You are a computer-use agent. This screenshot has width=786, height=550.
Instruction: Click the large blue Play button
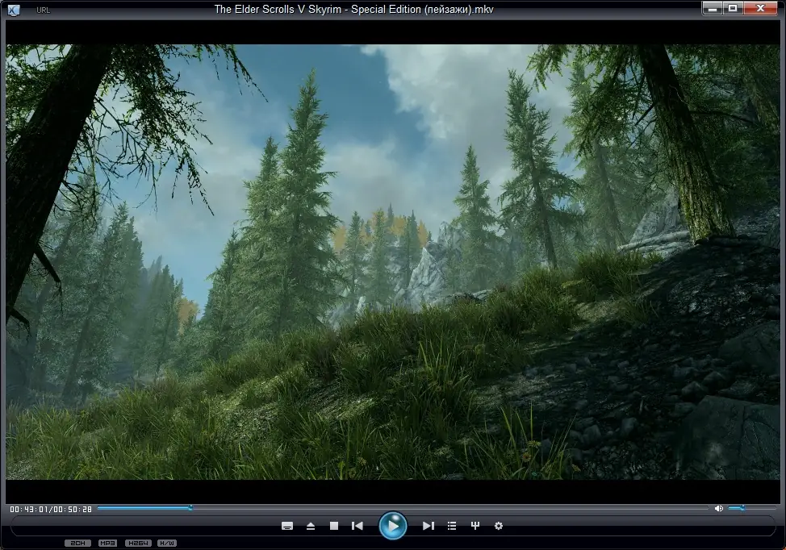point(392,526)
